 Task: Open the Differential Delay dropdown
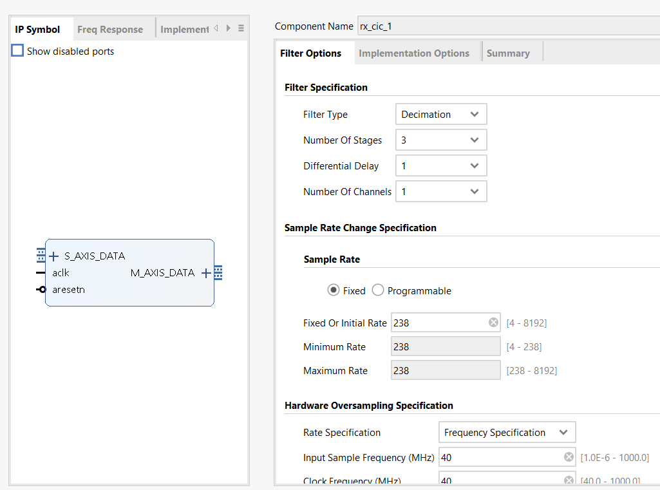coord(441,166)
